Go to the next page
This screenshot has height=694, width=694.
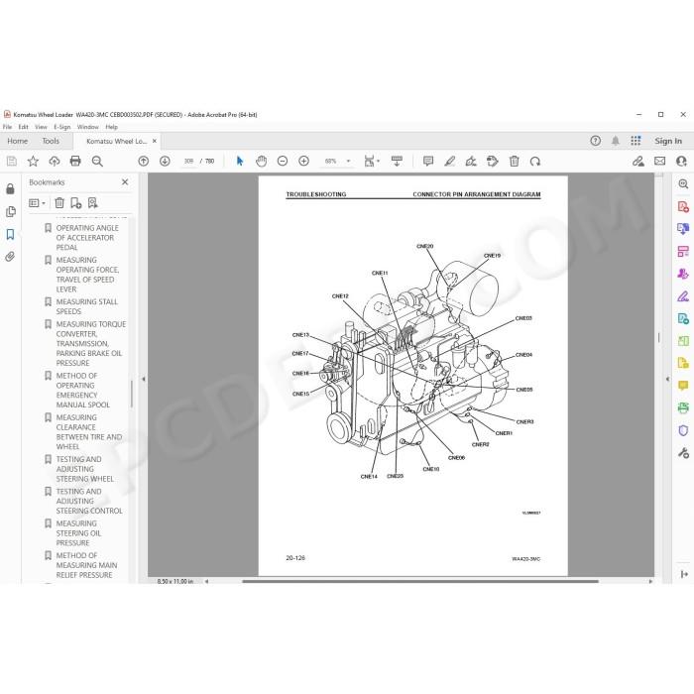tap(165, 161)
